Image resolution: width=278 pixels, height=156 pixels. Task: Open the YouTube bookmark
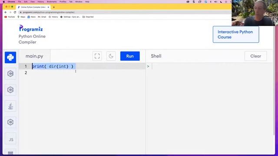click(x=10, y=17)
